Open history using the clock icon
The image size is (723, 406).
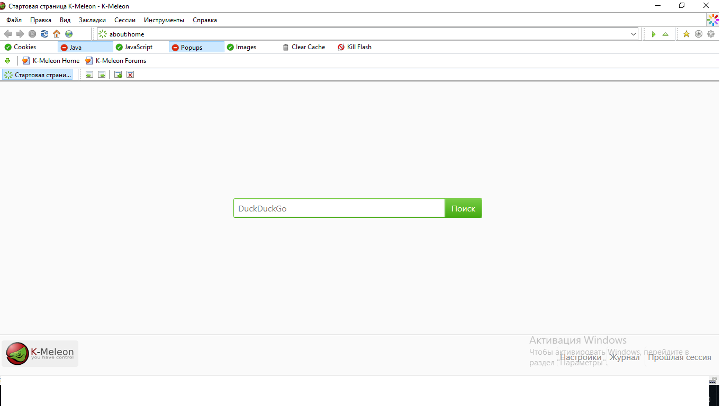click(699, 34)
